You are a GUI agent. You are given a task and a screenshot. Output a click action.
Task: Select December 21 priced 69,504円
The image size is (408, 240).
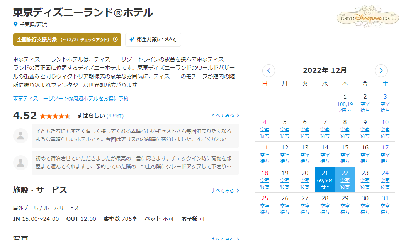pos(325,180)
